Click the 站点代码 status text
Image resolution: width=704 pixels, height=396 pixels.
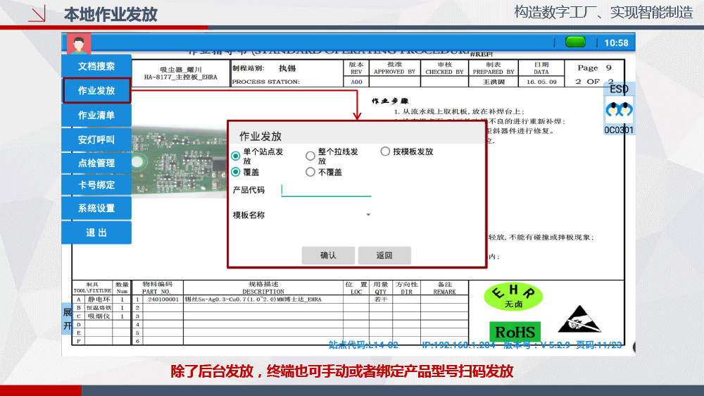coord(363,345)
